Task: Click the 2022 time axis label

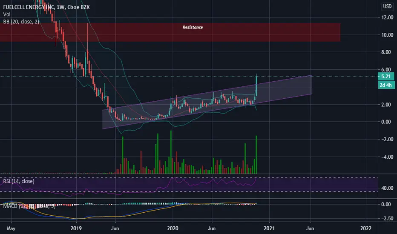Action: 366,228
